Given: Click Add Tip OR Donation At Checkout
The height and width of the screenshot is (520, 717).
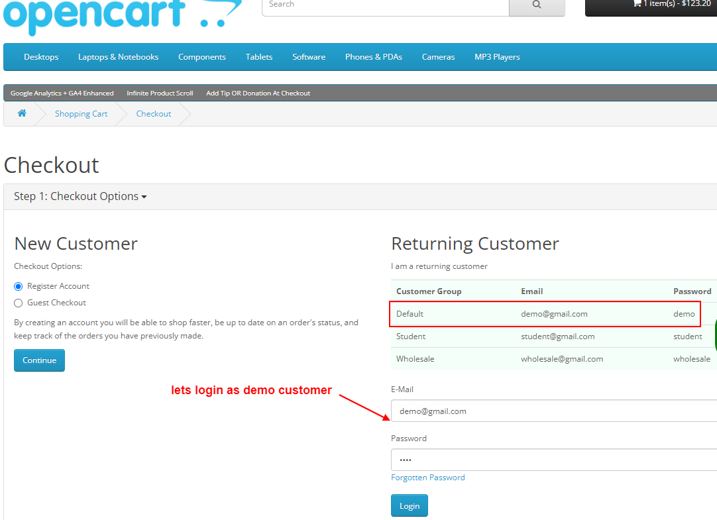Looking at the screenshot, I should (x=258, y=93).
